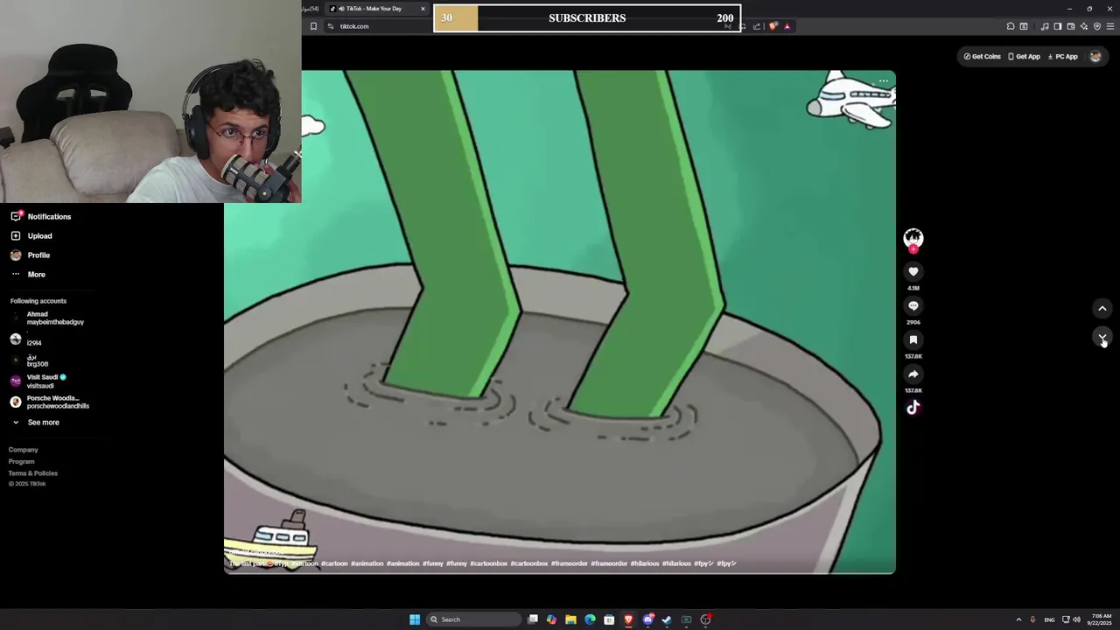Open Discord from the taskbar
The image size is (1120, 630).
pos(647,619)
